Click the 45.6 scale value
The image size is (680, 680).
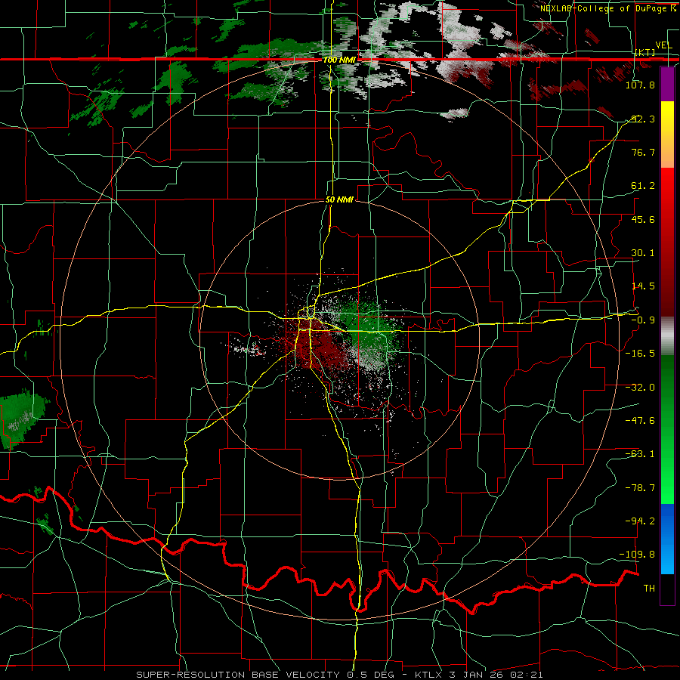click(x=643, y=219)
